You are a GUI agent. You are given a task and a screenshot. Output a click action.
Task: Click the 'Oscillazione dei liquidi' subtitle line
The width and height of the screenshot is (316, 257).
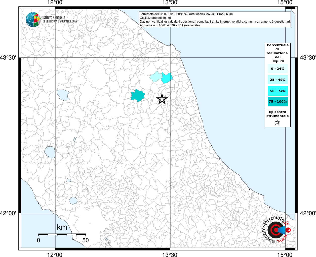point(155,18)
